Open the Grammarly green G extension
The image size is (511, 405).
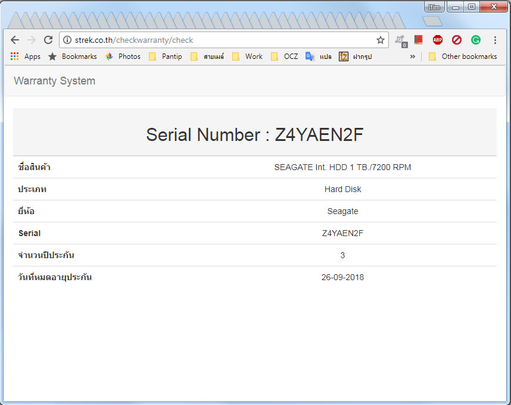(476, 40)
